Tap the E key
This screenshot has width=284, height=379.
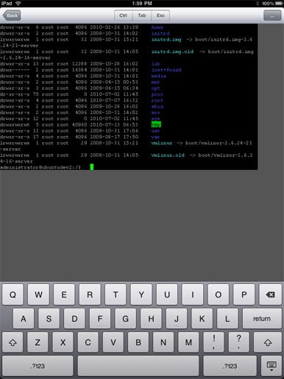coord(64,294)
